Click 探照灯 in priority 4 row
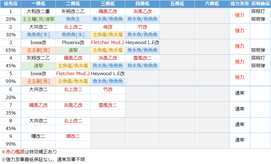271x164 pixels. (x=258, y=58)
